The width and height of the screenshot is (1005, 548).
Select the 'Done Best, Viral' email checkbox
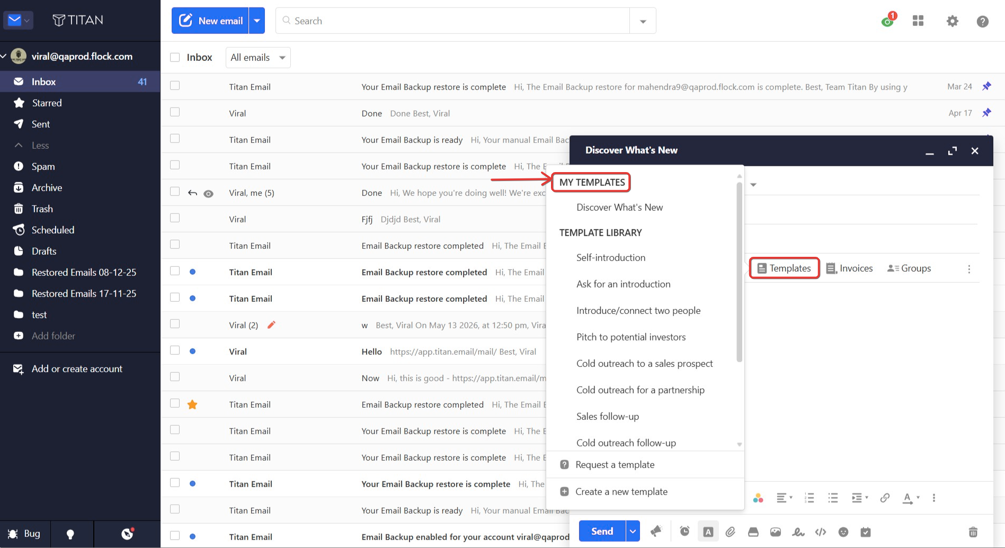175,112
